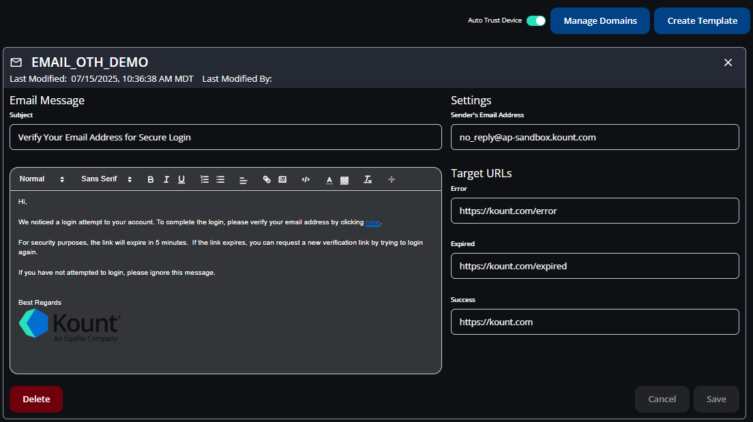Close the EMAIL_OTH_DEMO template panel

tap(728, 63)
